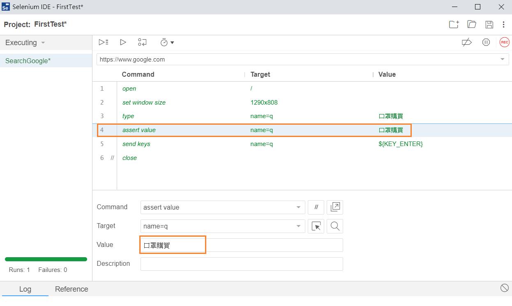Minimize the Selenium IDE window
The width and height of the screenshot is (512, 306).
pyautogui.click(x=454, y=7)
